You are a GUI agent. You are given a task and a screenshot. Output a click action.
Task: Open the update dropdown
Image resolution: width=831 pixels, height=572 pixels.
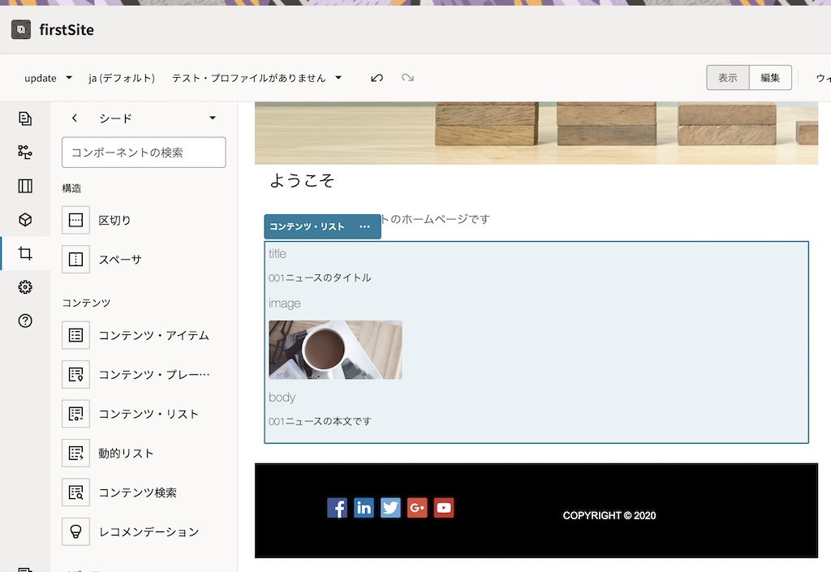[47, 77]
